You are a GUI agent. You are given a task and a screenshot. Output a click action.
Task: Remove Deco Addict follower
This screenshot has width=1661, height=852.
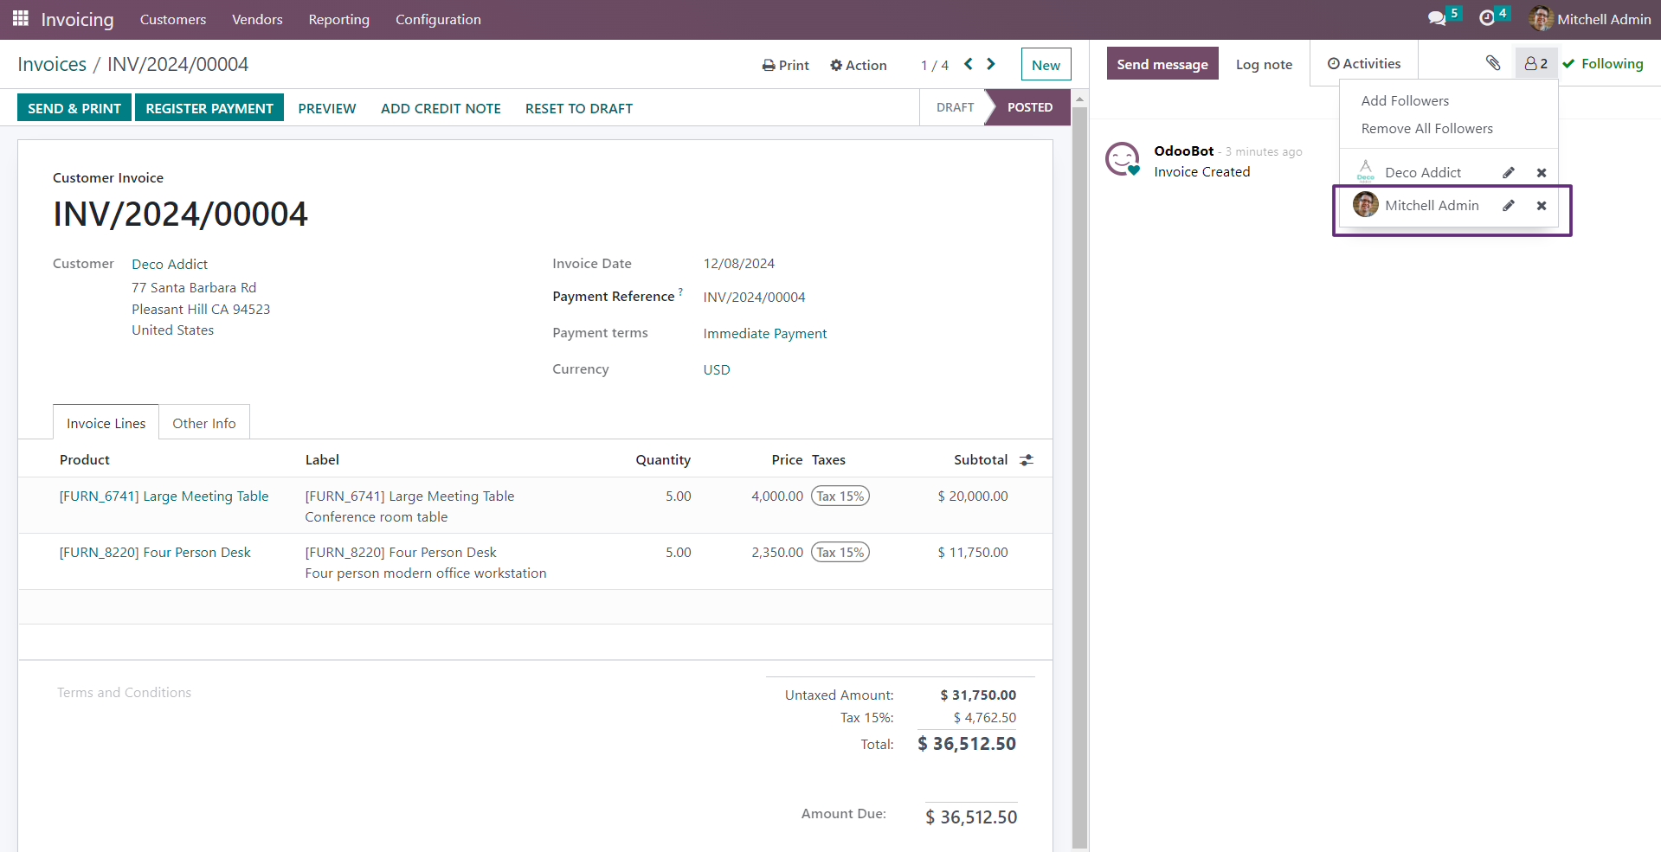click(1542, 173)
